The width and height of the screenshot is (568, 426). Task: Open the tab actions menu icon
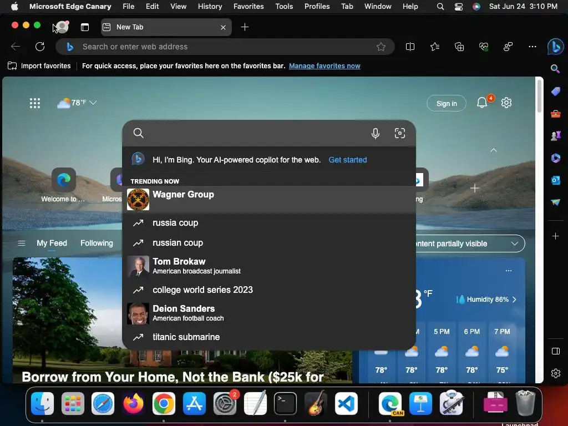tap(85, 27)
